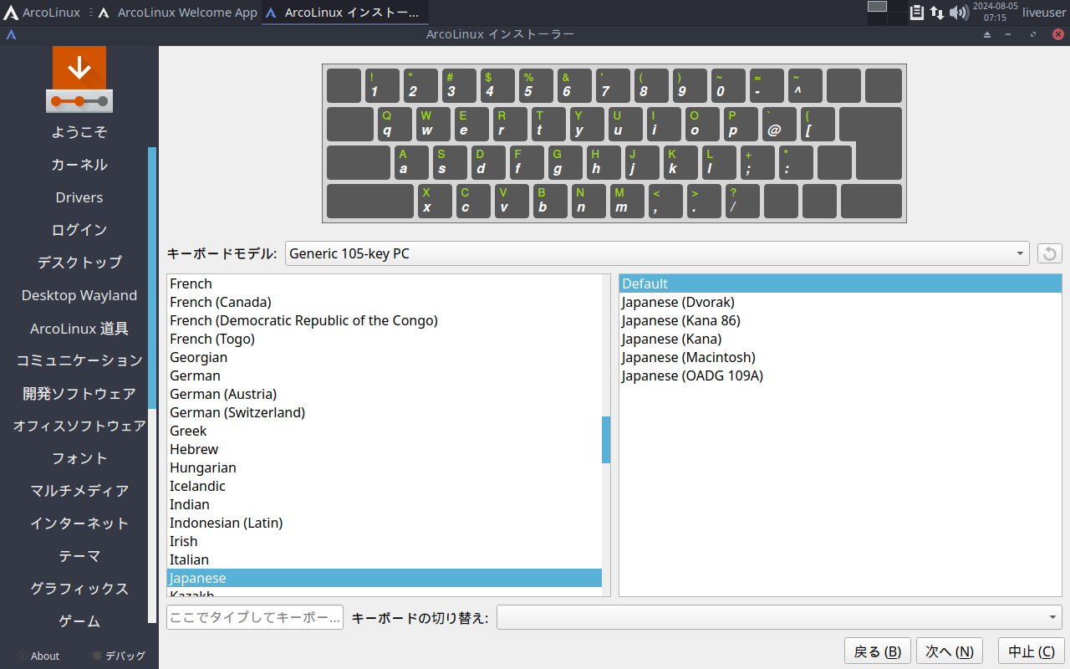This screenshot has height=669, width=1070.
Task: Click the date and time clock in the panel
Action: [995, 13]
